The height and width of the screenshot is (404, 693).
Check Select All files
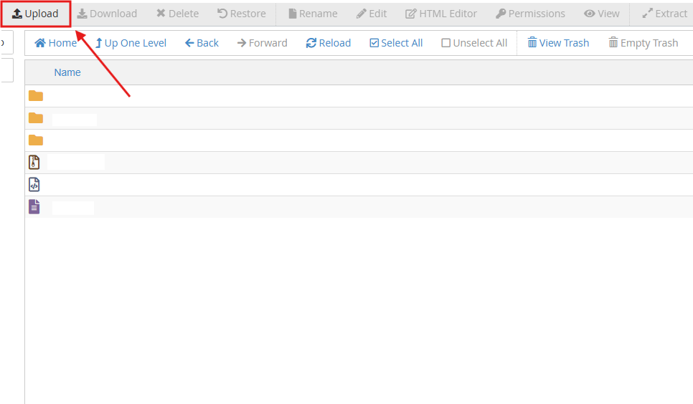pos(396,43)
